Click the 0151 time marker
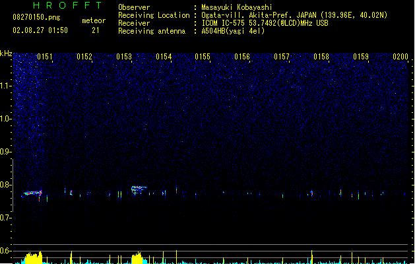Screen dimensions: 415x264 pyautogui.click(x=45, y=57)
